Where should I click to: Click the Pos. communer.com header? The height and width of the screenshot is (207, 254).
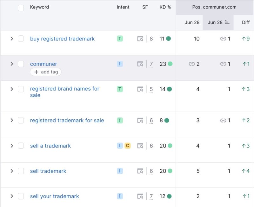(x=214, y=7)
